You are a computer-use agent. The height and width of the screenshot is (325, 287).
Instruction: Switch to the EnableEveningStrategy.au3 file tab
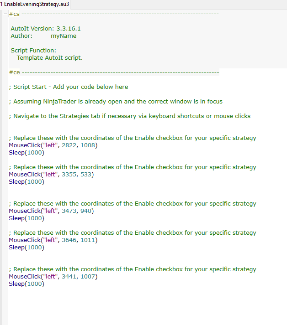pyautogui.click(x=36, y=4)
